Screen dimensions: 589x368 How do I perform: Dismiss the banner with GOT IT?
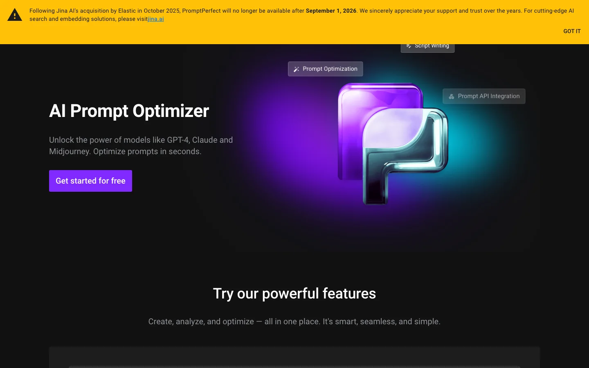click(x=572, y=31)
